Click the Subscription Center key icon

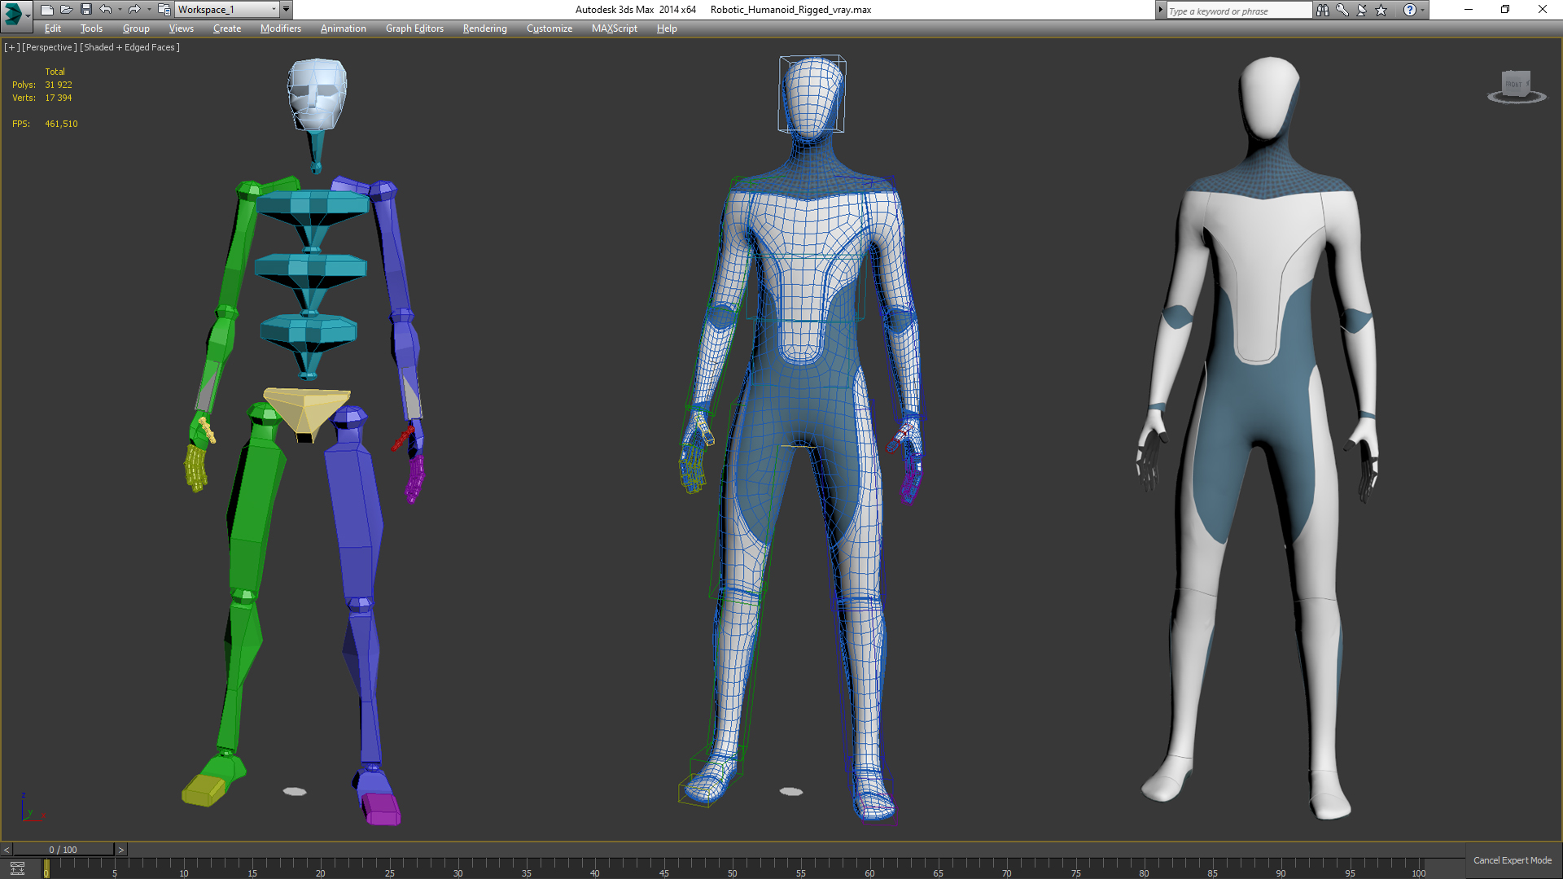pos(1342,10)
